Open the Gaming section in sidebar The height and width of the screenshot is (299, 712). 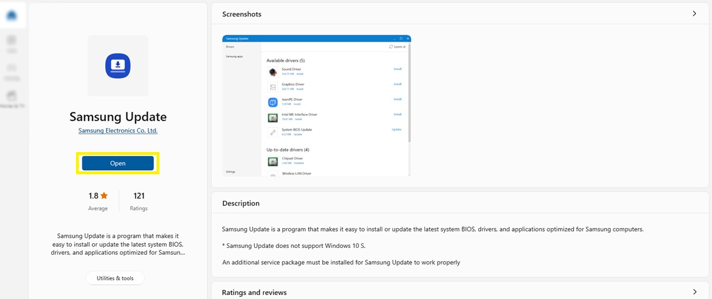tap(12, 71)
